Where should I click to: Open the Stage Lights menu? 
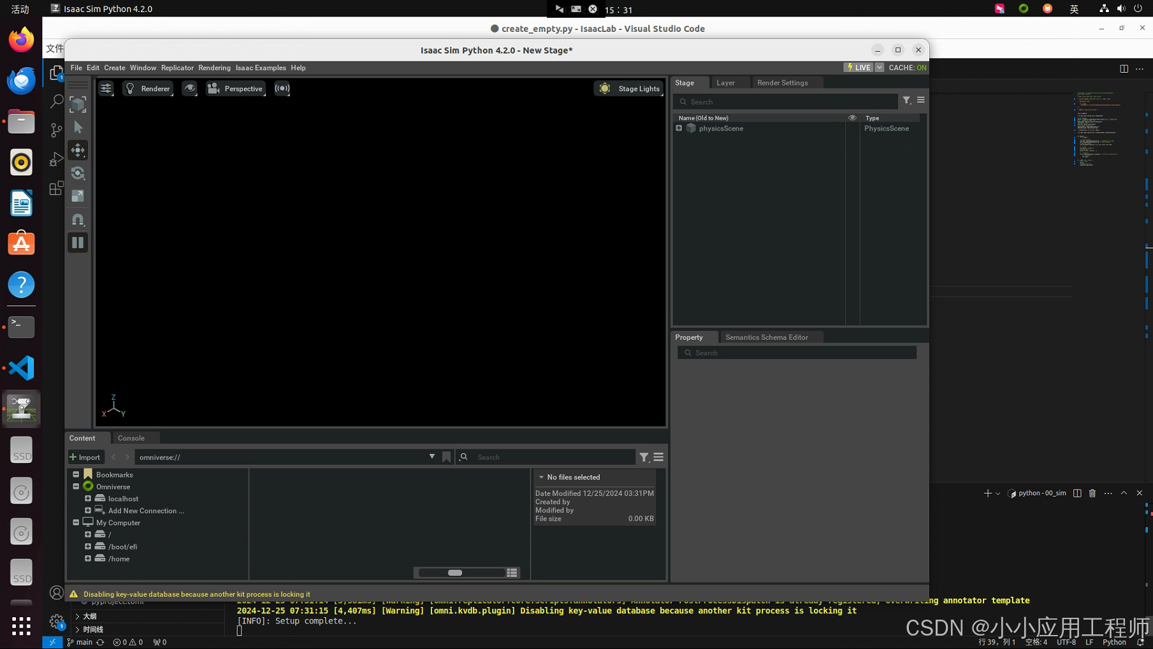pos(629,89)
